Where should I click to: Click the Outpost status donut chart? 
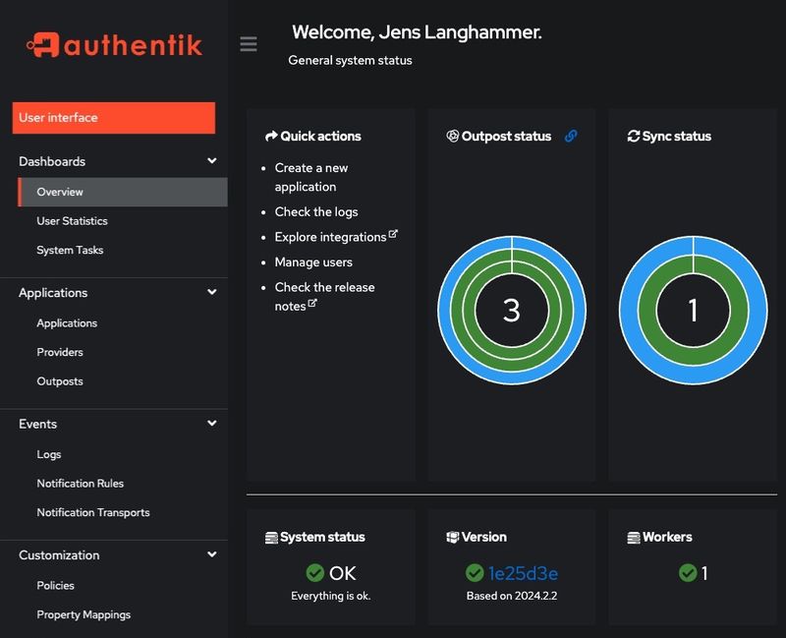[512, 311]
